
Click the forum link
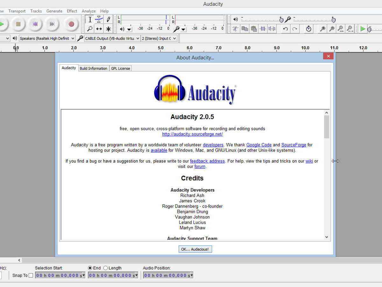point(200,166)
